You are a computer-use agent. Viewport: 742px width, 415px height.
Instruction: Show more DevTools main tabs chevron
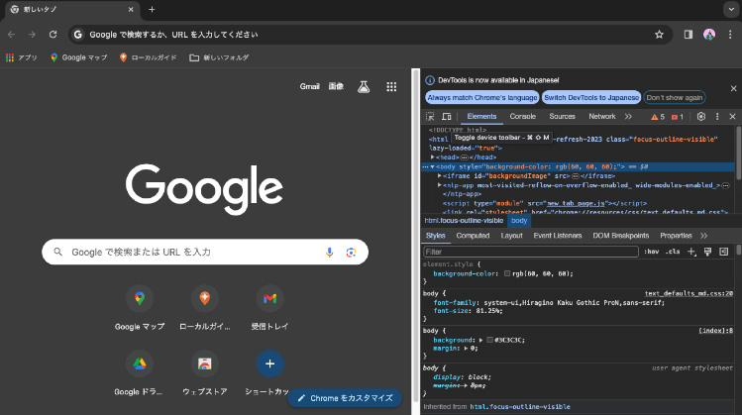click(628, 117)
